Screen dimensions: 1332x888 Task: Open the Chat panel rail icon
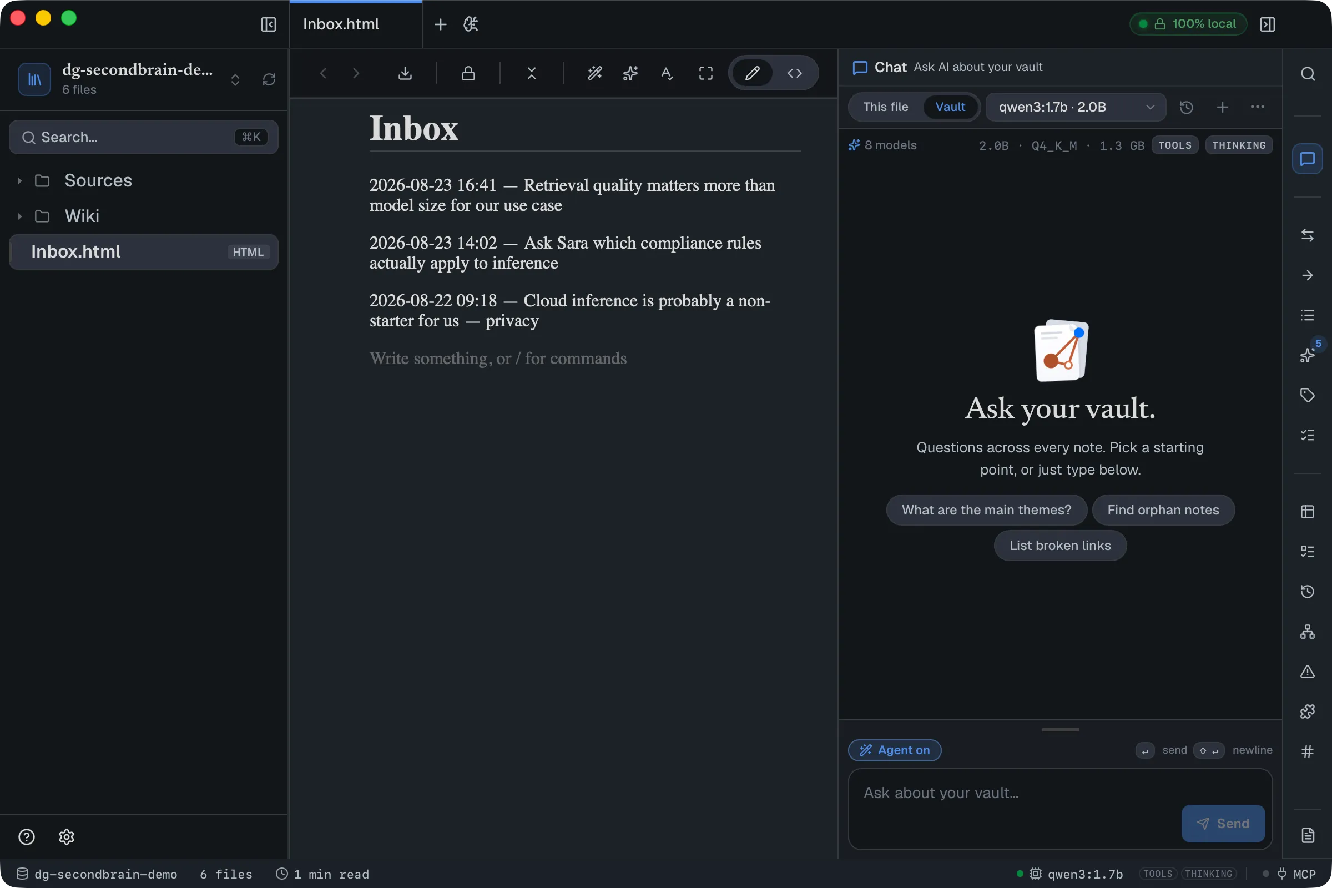1307,159
